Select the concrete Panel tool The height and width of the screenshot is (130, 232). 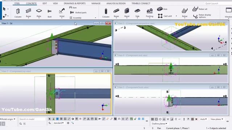[127, 13]
